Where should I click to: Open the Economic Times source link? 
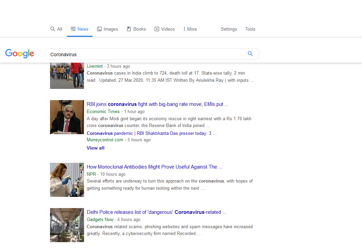[x=103, y=112]
